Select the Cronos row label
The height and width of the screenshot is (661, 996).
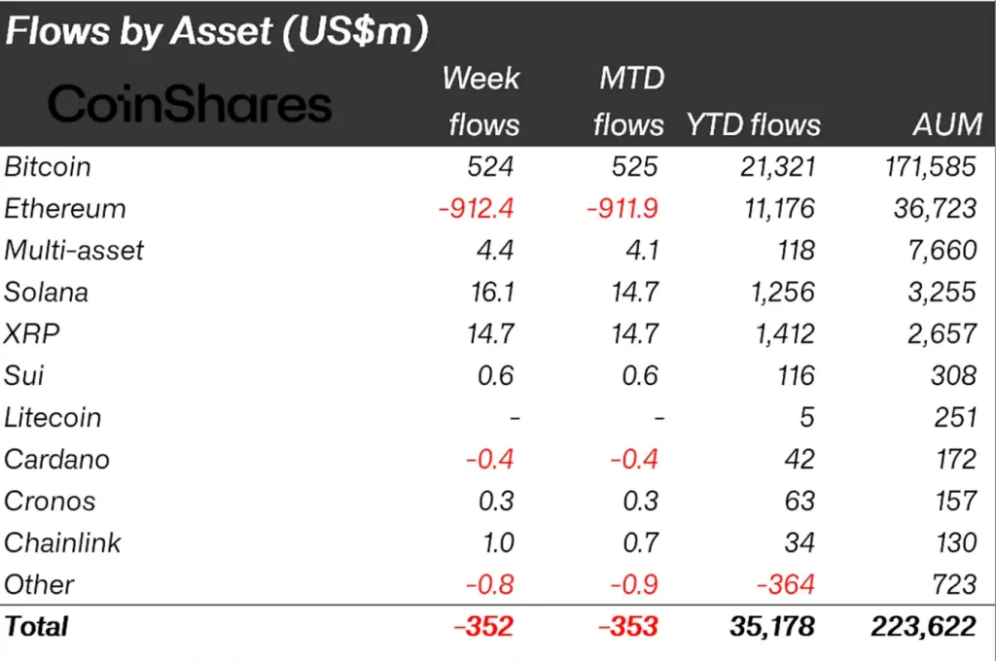pyautogui.click(x=50, y=502)
